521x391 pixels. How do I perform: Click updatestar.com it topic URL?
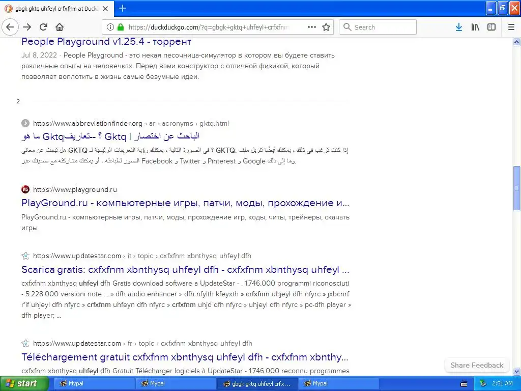[142, 256]
